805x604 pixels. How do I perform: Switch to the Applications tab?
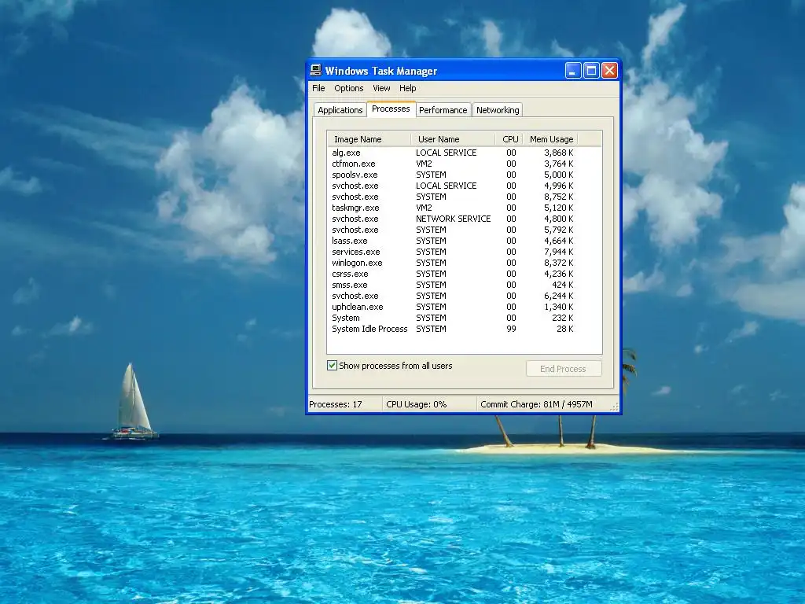pyautogui.click(x=340, y=110)
